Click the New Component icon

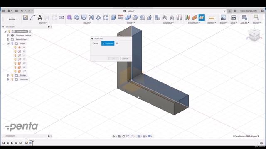click(158, 17)
